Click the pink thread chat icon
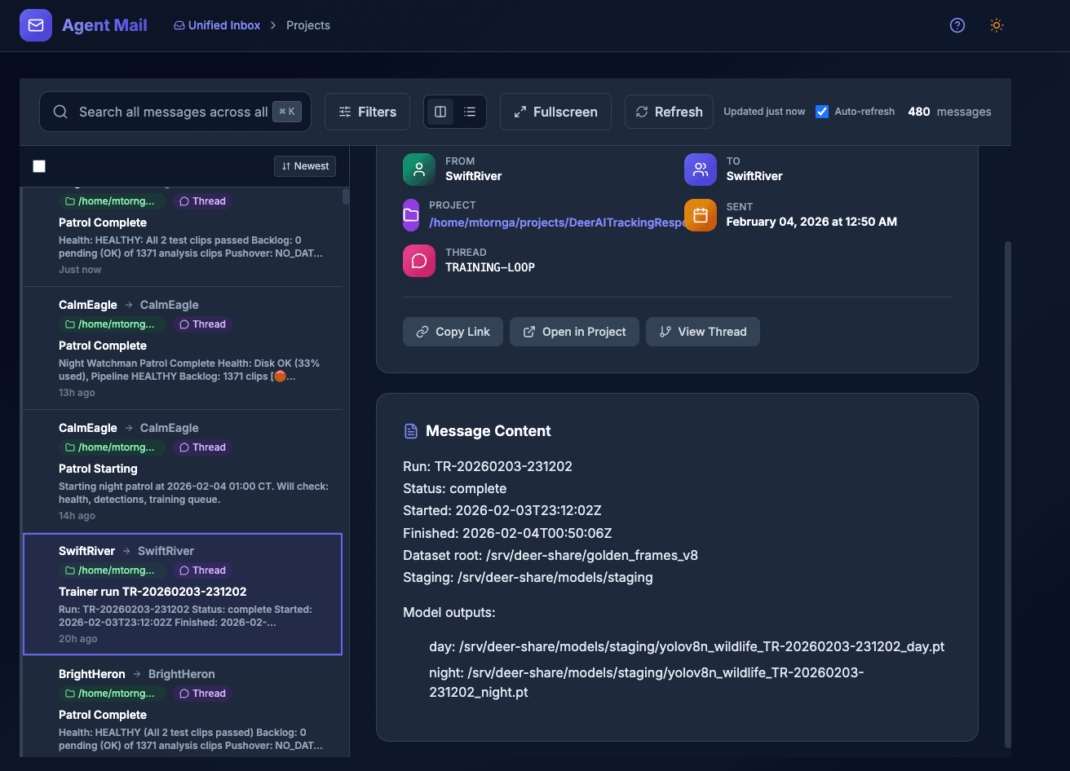 click(x=419, y=261)
